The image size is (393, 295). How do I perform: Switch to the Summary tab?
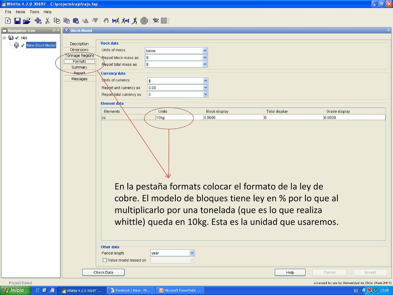[79, 67]
